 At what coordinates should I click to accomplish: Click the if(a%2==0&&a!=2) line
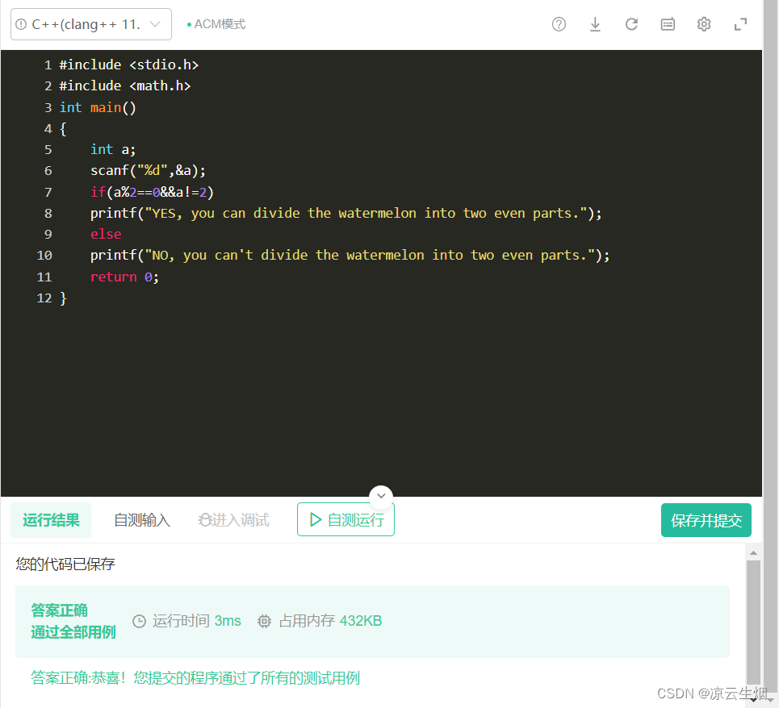152,192
